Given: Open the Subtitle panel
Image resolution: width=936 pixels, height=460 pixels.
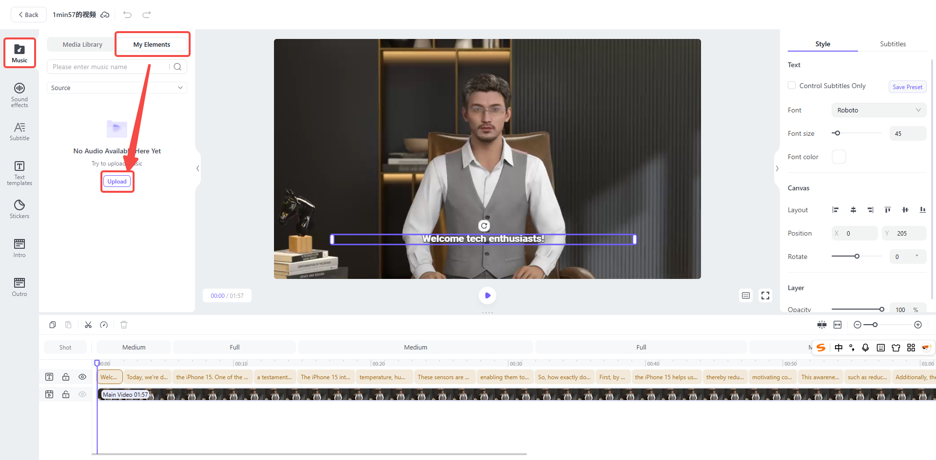Looking at the screenshot, I should click(x=19, y=131).
